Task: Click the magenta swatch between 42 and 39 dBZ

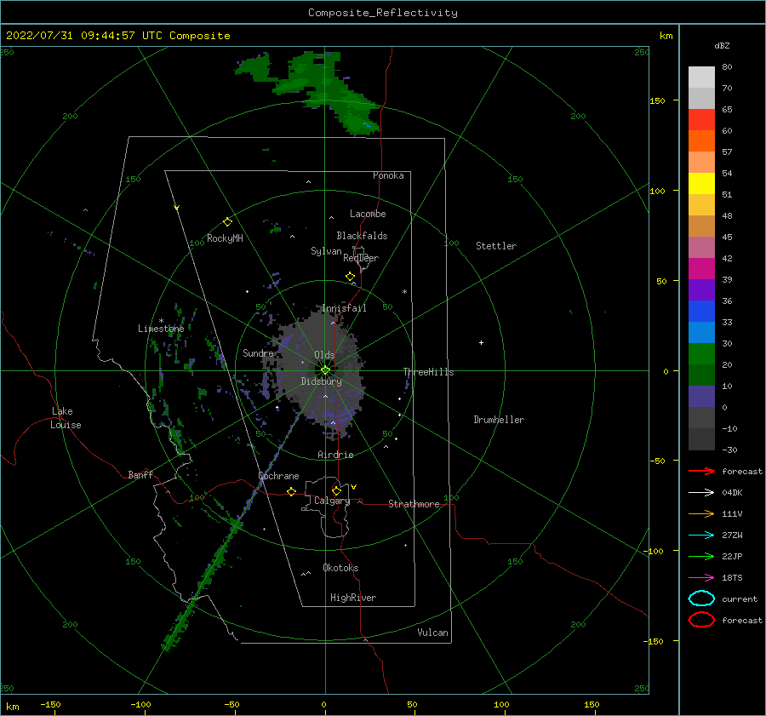Action: click(701, 269)
